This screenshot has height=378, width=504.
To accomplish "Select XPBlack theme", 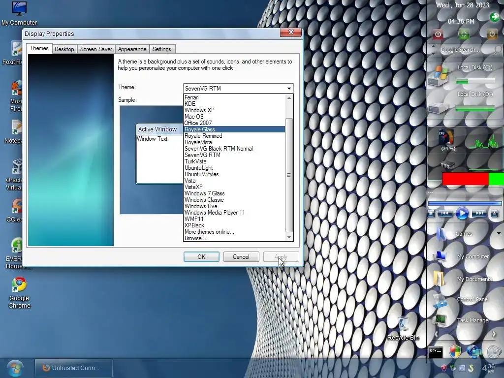I will point(234,225).
